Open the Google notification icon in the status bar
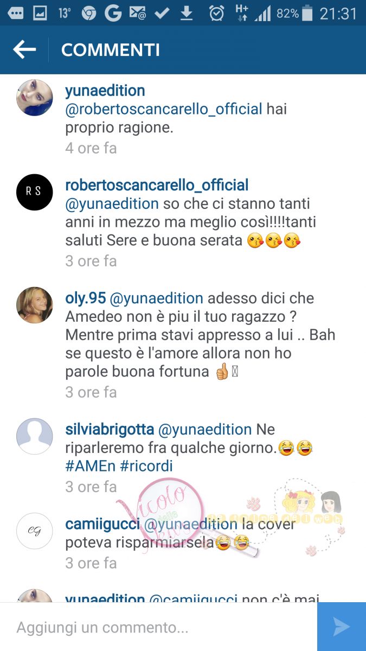Image resolution: width=366 pixels, height=651 pixels. tap(113, 13)
